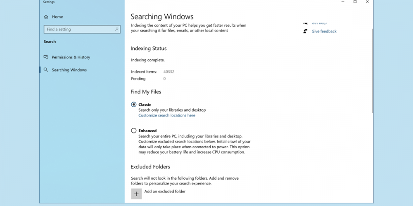Open the Get help link
413x206 pixels.
click(319, 23)
